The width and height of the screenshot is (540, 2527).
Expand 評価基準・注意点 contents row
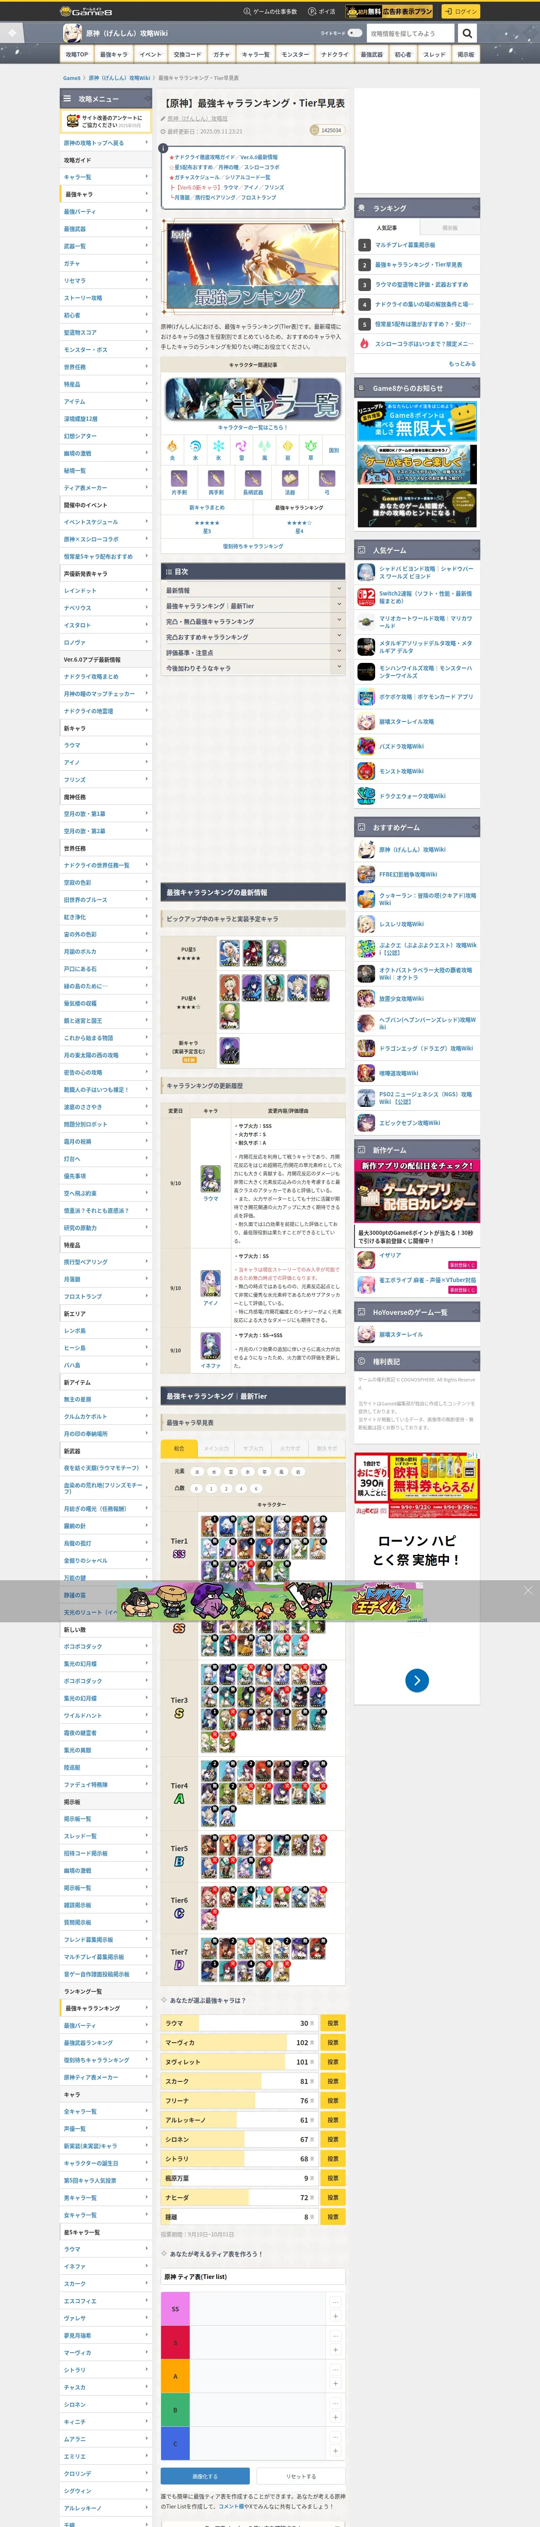[253, 652]
